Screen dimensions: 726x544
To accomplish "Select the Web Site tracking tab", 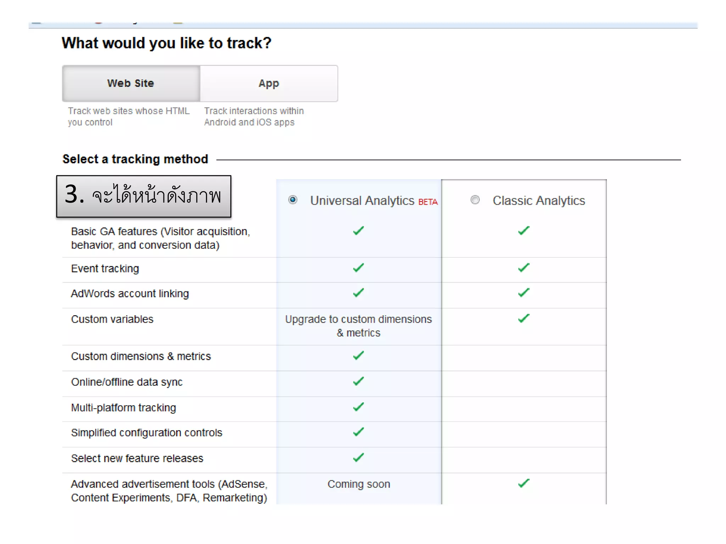I will tap(131, 84).
